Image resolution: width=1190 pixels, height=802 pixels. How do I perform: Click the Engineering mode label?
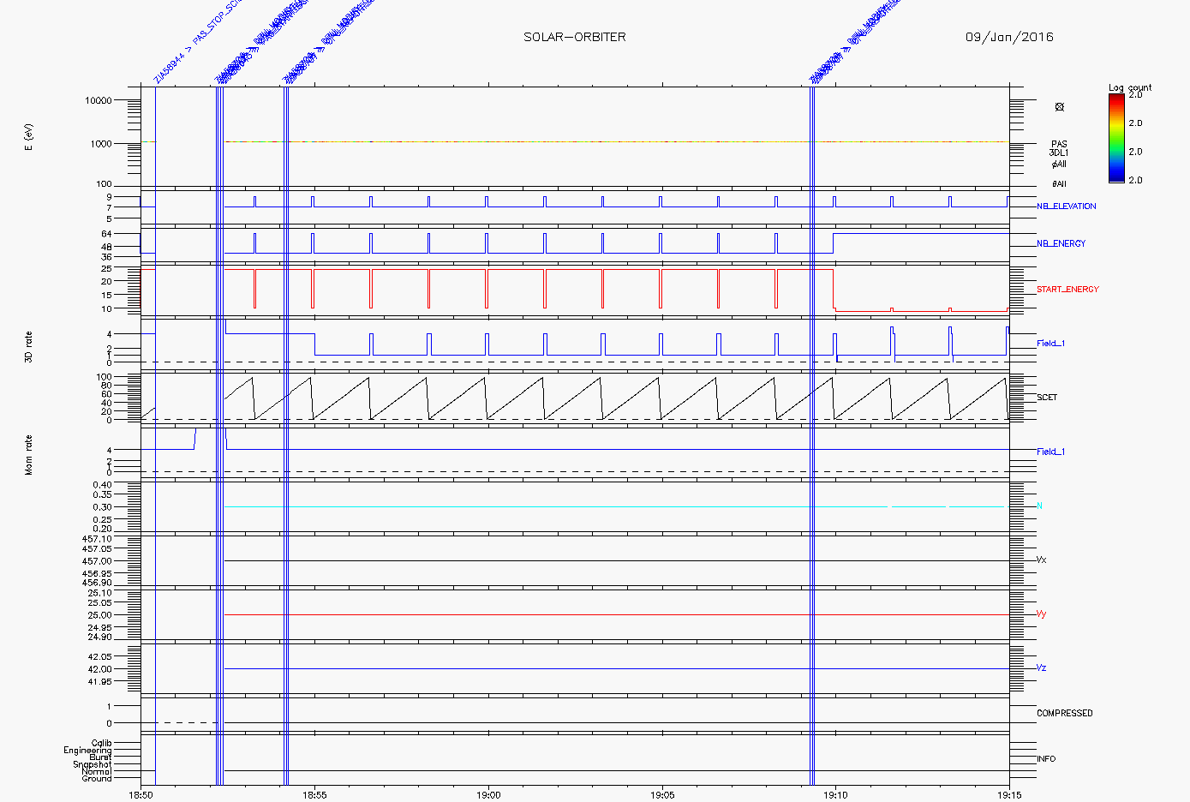click(87, 751)
